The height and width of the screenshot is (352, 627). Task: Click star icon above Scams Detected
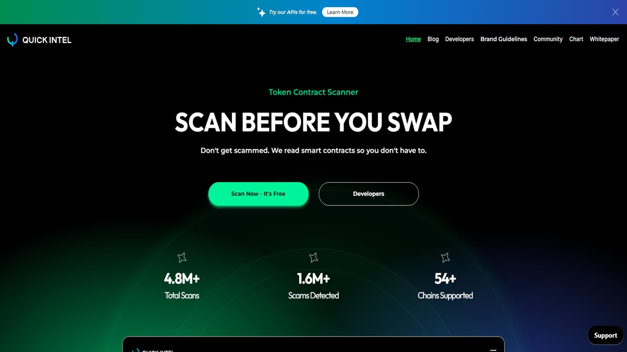coord(313,257)
